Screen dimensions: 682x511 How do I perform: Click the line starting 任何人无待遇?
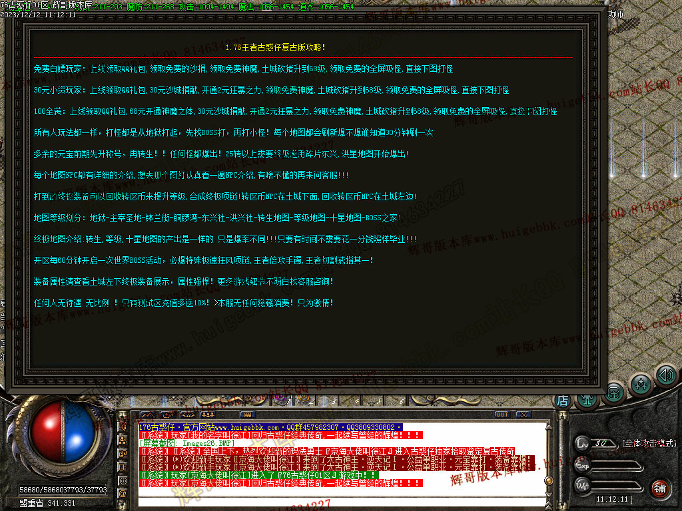pos(184,303)
